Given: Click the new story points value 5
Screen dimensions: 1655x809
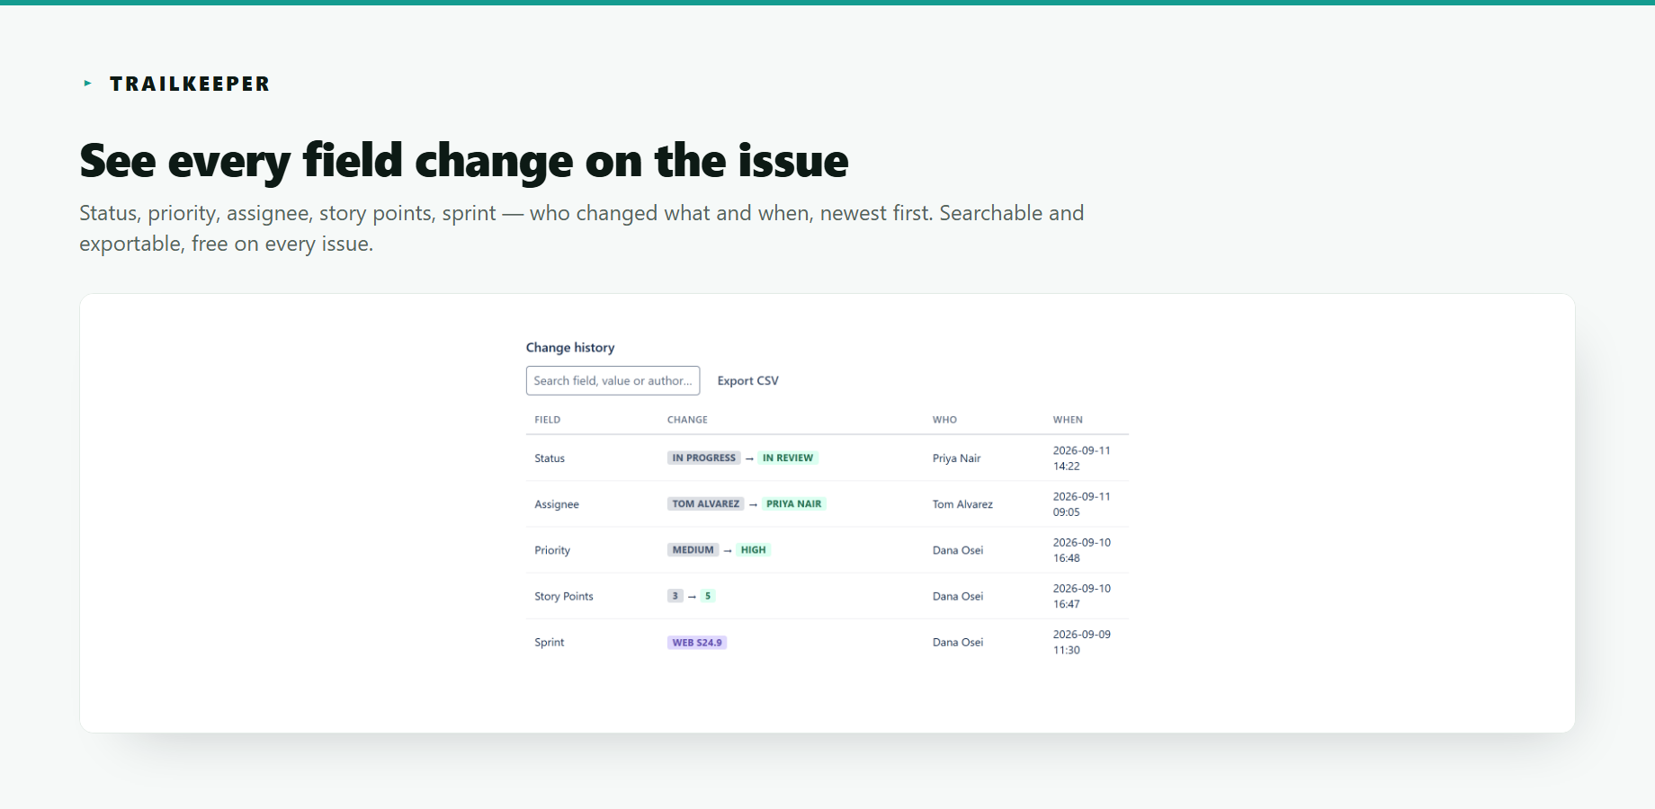Looking at the screenshot, I should [708, 595].
